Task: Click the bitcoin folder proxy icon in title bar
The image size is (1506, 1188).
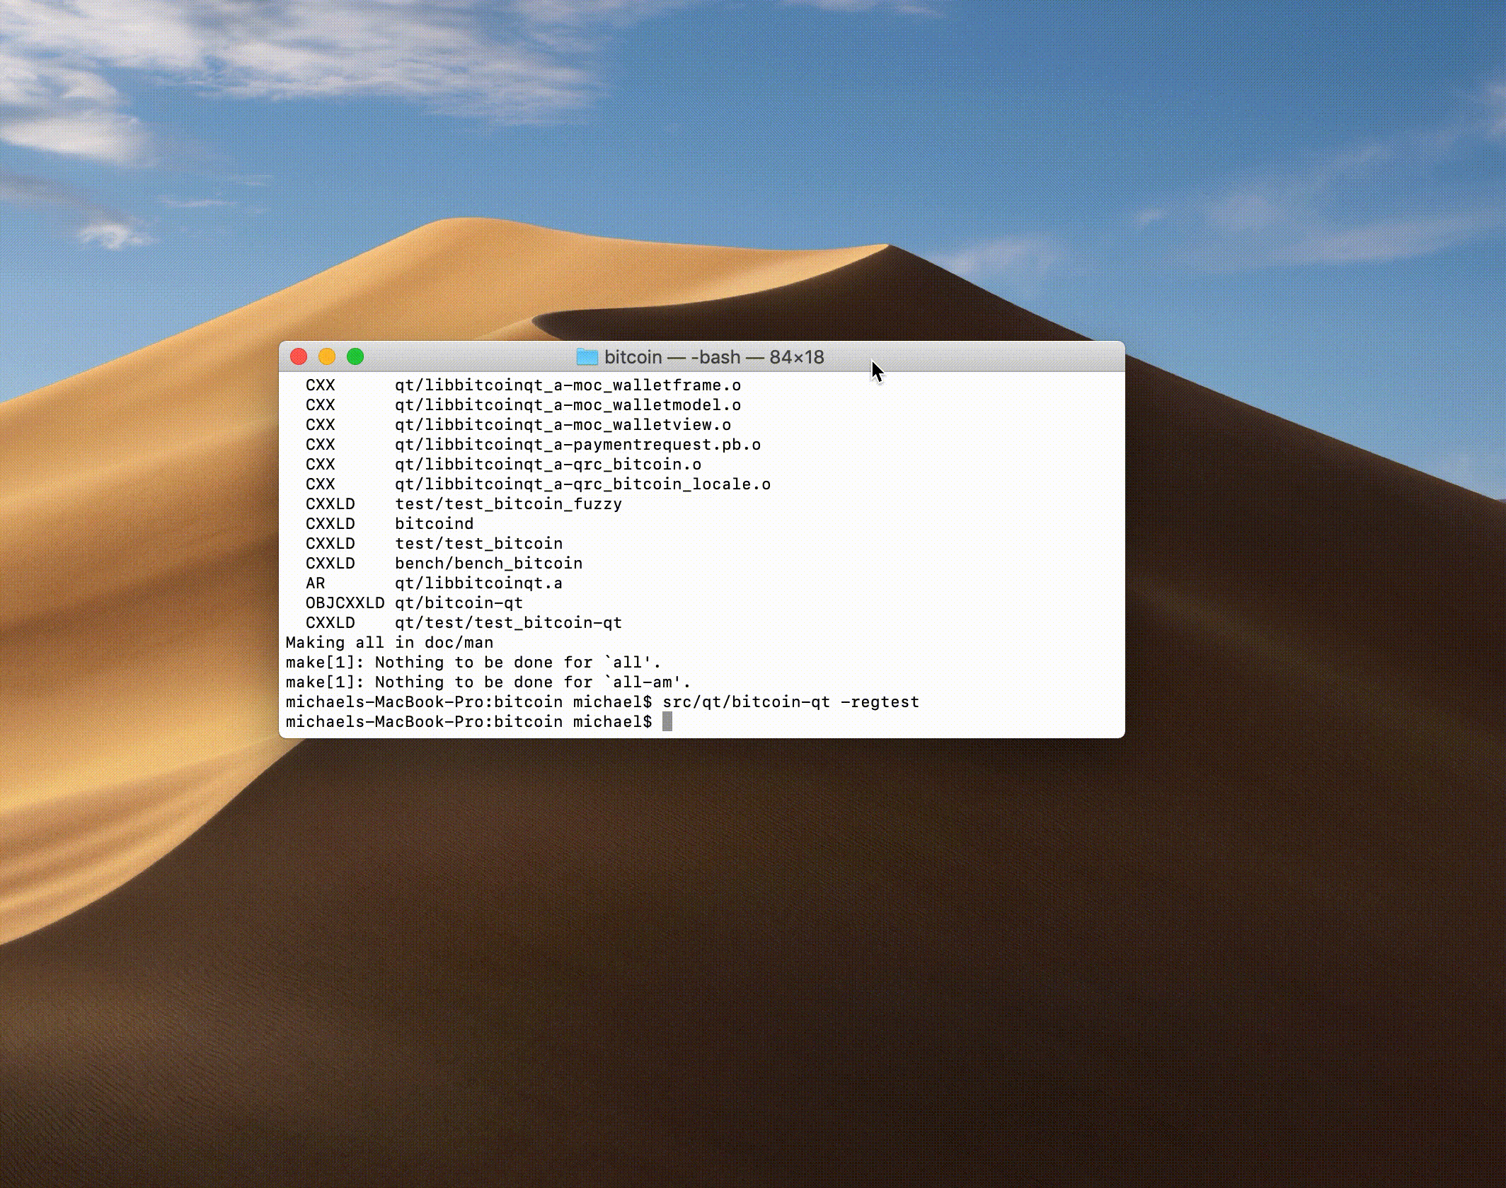Action: click(587, 357)
